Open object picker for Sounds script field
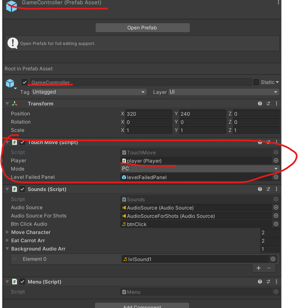The width and height of the screenshot is (298, 308). (x=276, y=199)
